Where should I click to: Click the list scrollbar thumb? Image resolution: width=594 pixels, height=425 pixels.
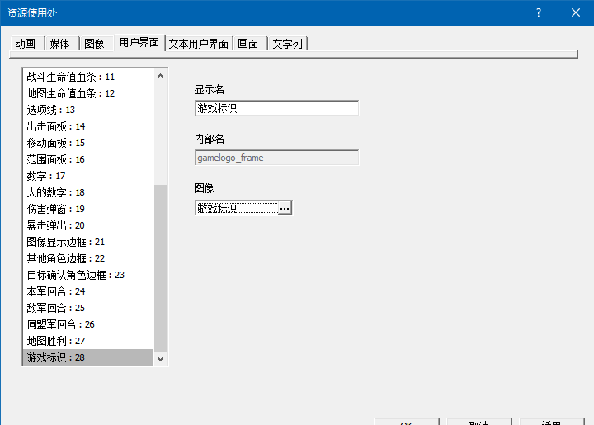click(160, 268)
